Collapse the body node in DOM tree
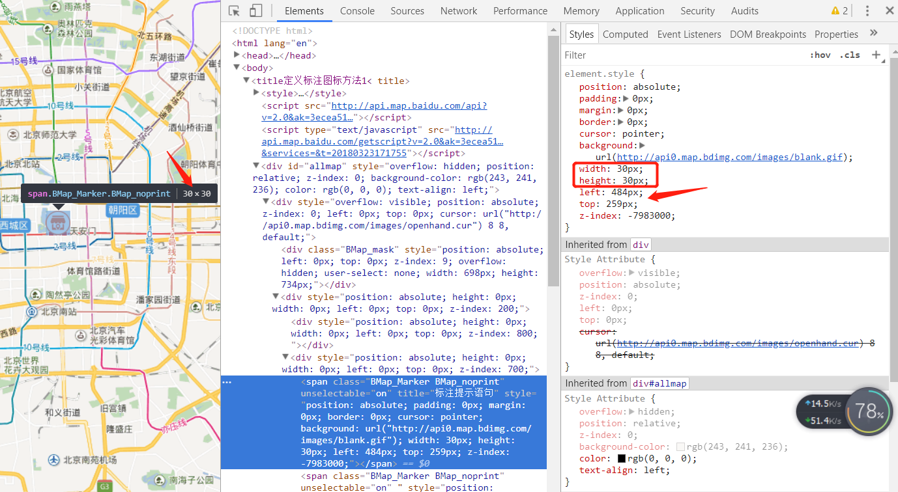 (237, 67)
